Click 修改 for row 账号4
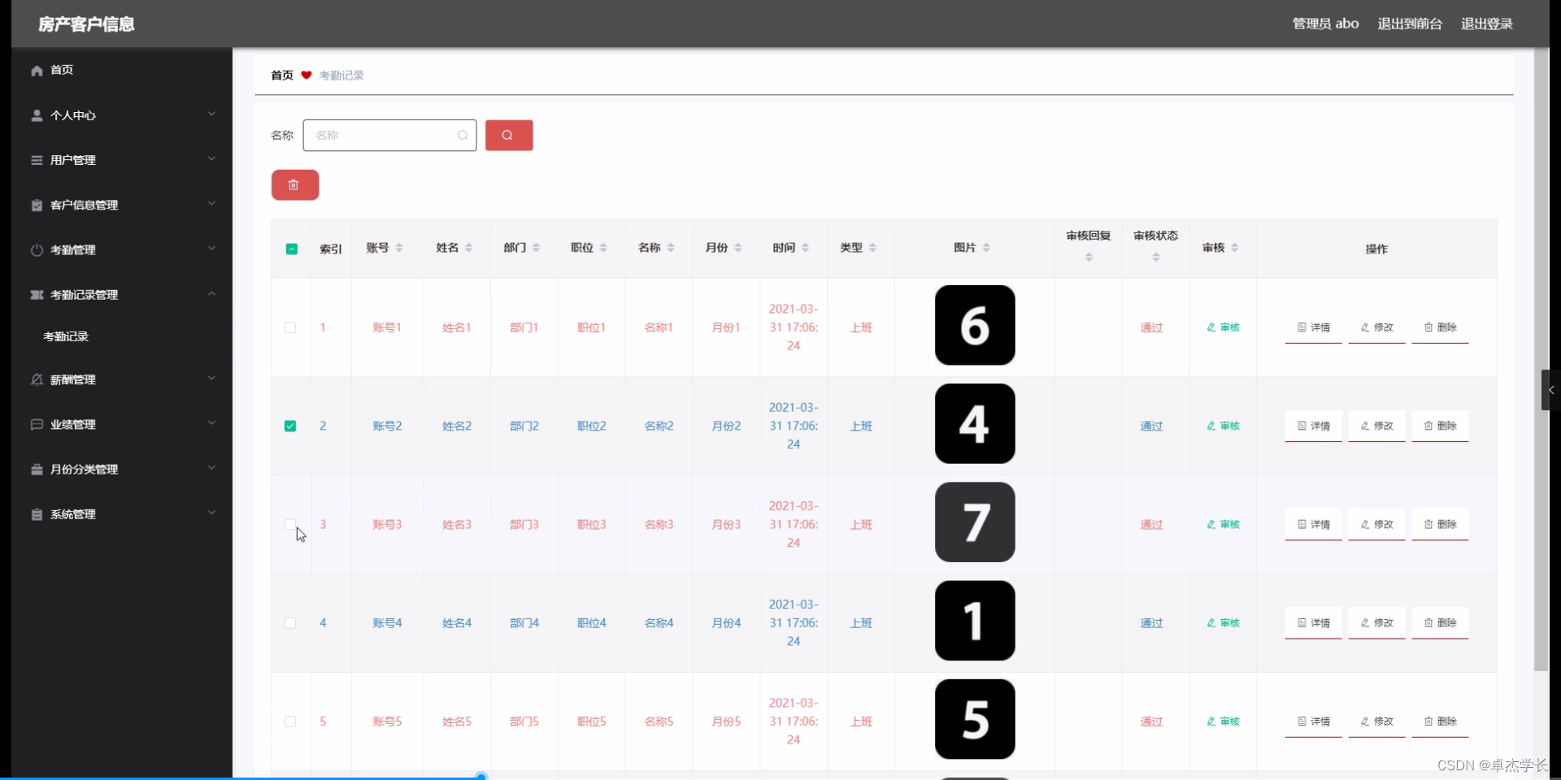The height and width of the screenshot is (780, 1561). (1377, 623)
